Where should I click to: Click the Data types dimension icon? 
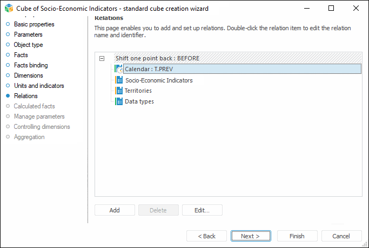coord(119,101)
